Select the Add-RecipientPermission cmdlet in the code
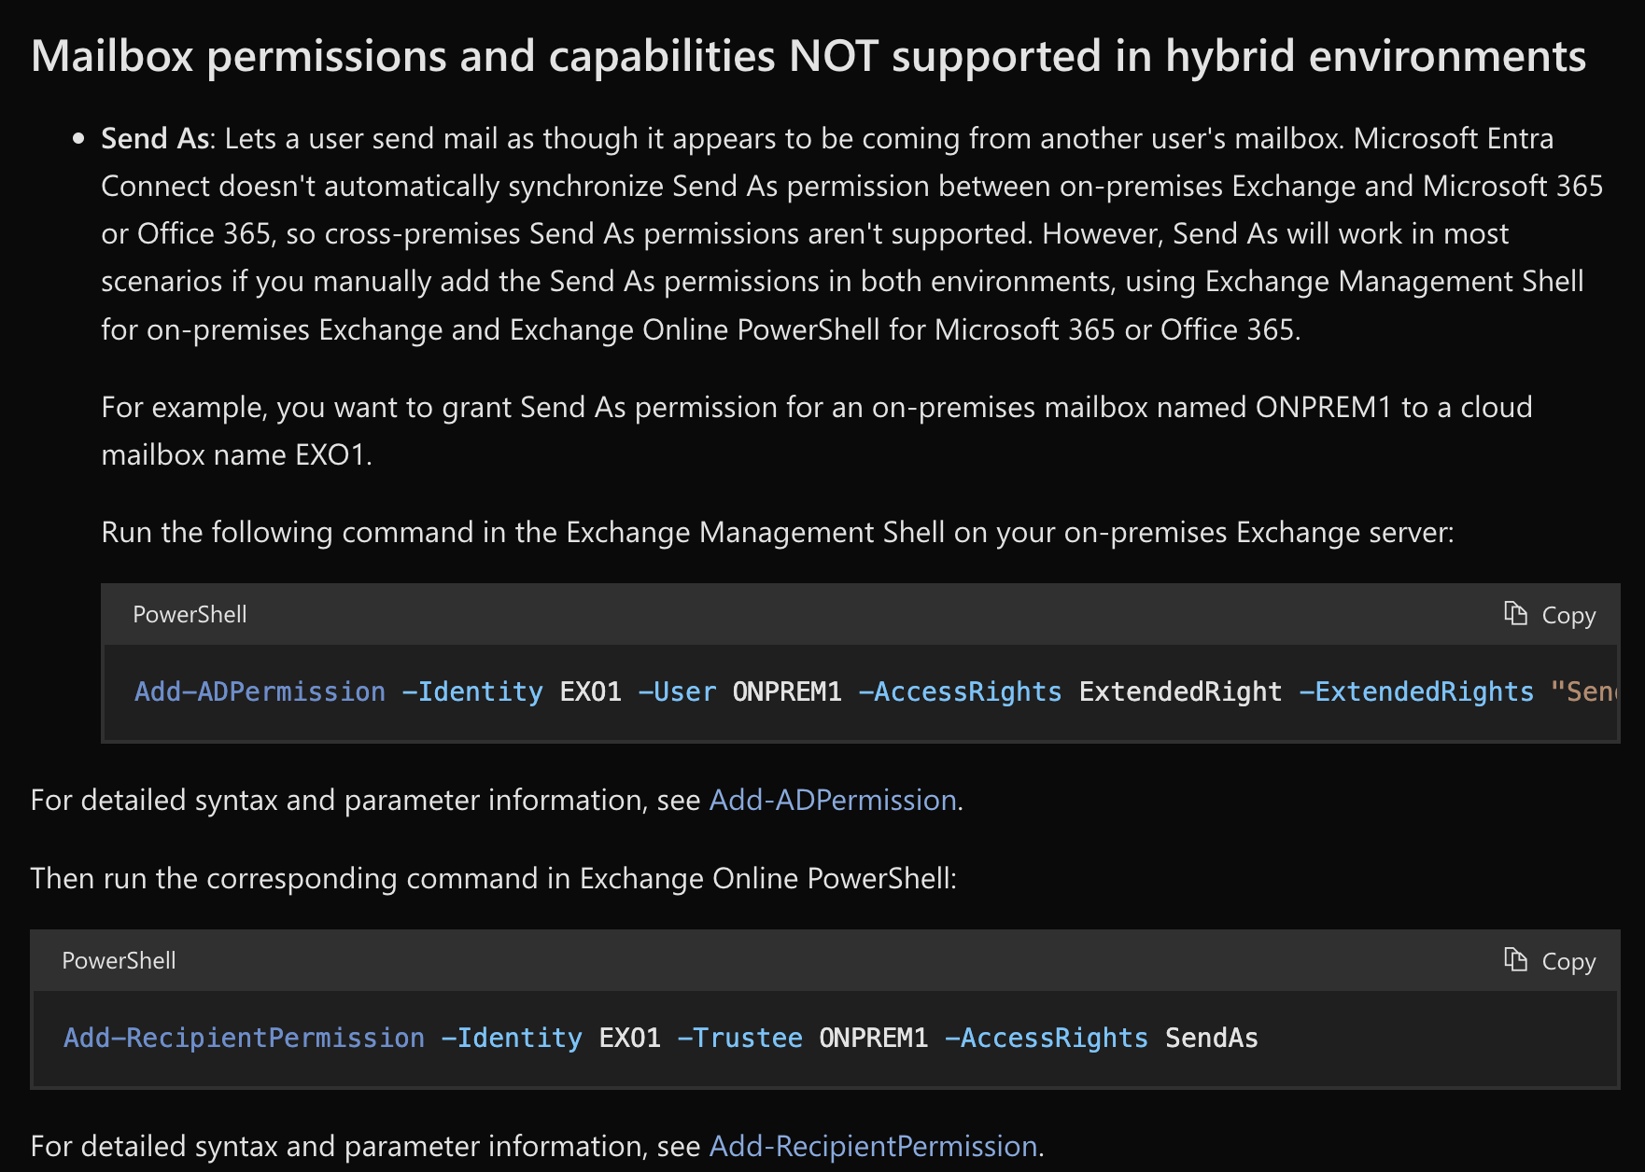The width and height of the screenshot is (1645, 1172). pyautogui.click(x=243, y=1038)
